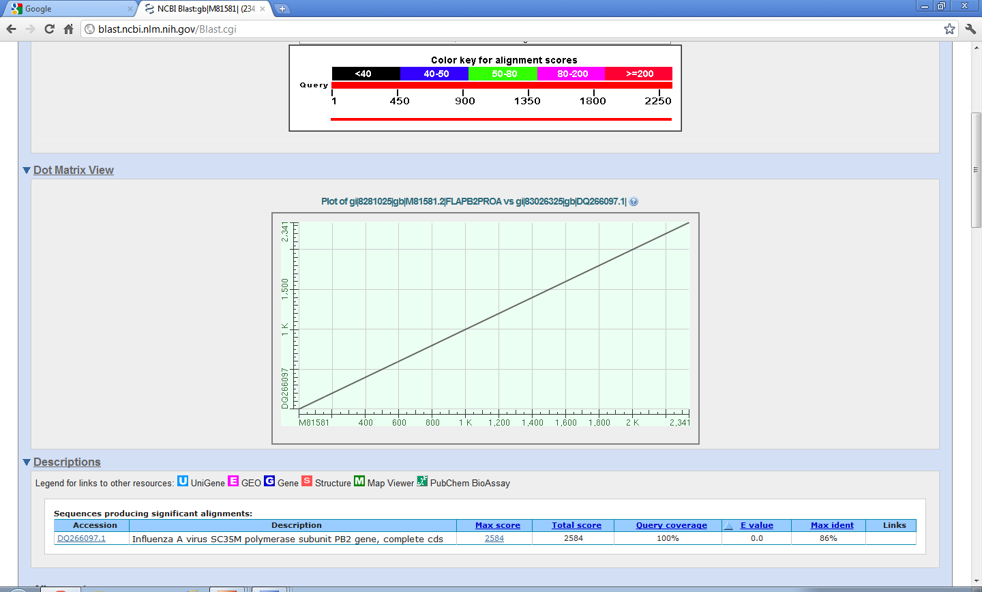This screenshot has width=982, height=592.
Task: Click the diagonal line in the dot matrix plot
Action: [x=494, y=316]
